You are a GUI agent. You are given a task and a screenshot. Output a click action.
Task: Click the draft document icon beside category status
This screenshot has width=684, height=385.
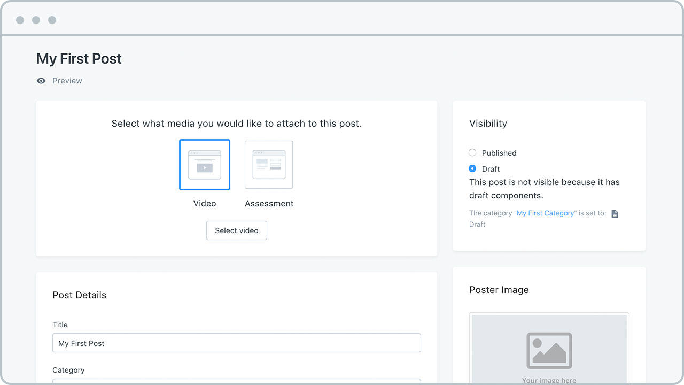615,214
